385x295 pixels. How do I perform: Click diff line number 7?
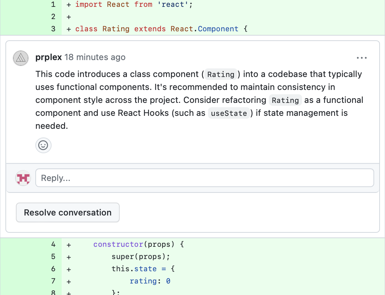tap(53, 281)
